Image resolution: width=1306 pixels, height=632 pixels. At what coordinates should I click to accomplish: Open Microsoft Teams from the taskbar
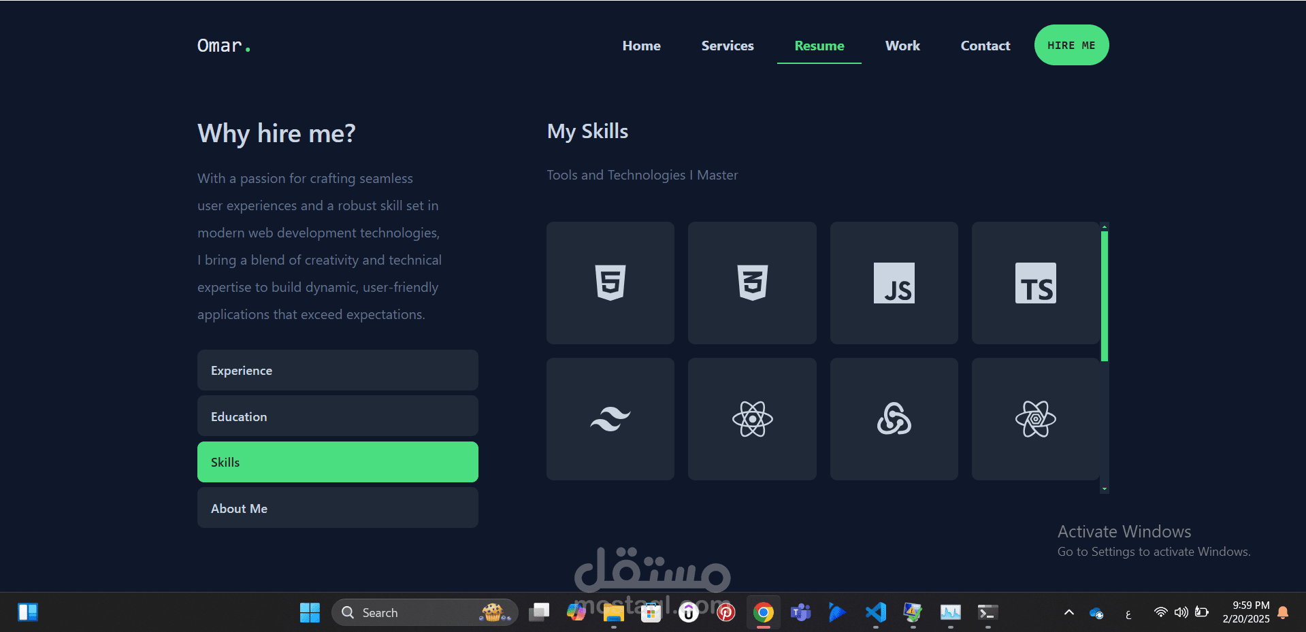pos(801,613)
